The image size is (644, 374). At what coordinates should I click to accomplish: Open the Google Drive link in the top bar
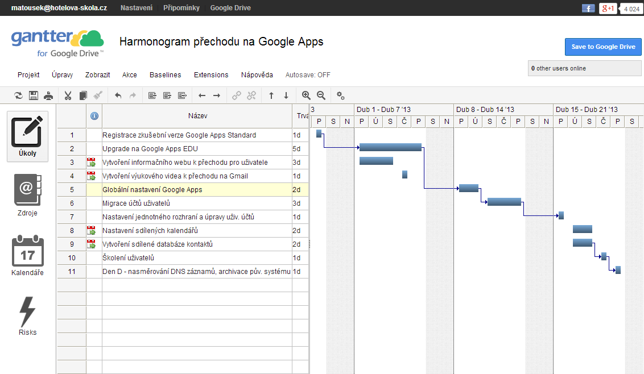230,8
